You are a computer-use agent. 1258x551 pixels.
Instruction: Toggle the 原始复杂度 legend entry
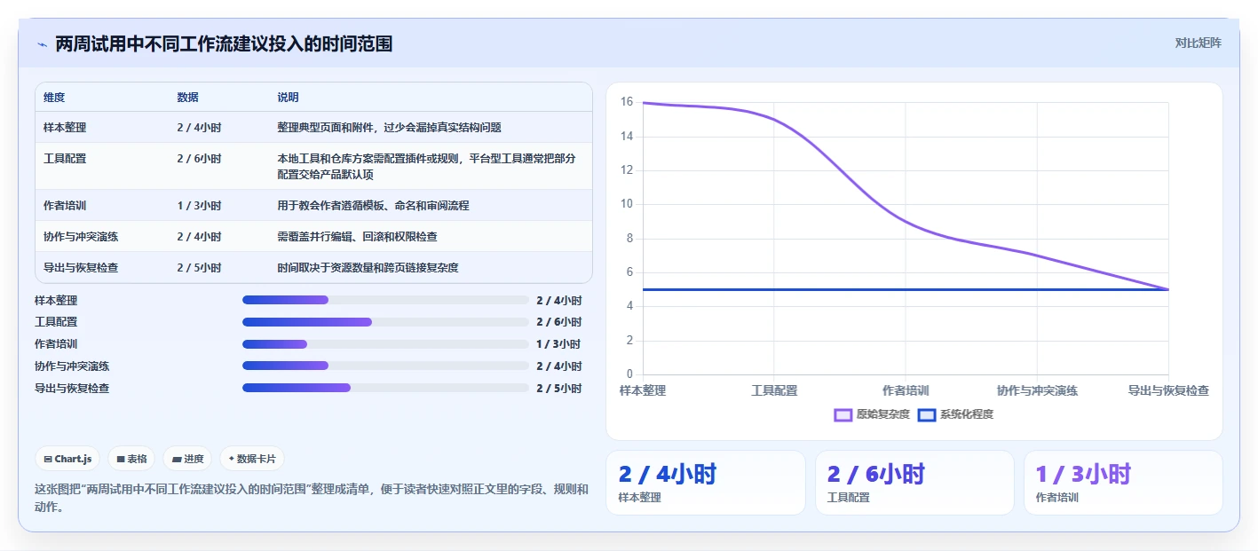[872, 414]
